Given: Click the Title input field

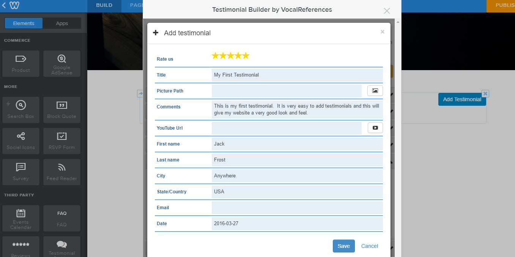Looking at the screenshot, I should click(297, 75).
